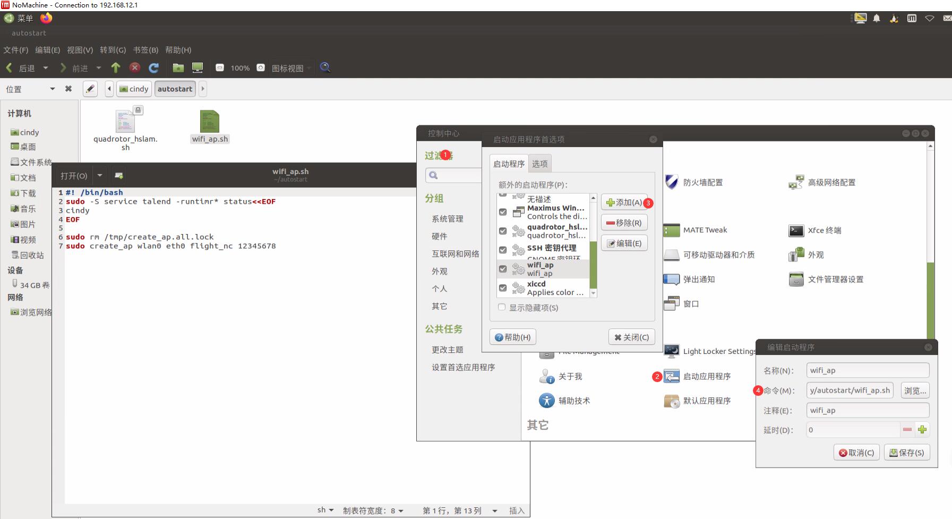
Task: Open 编辑(E) menu
Action: coord(48,50)
